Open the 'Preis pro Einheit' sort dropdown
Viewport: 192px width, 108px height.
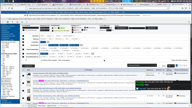142,65
